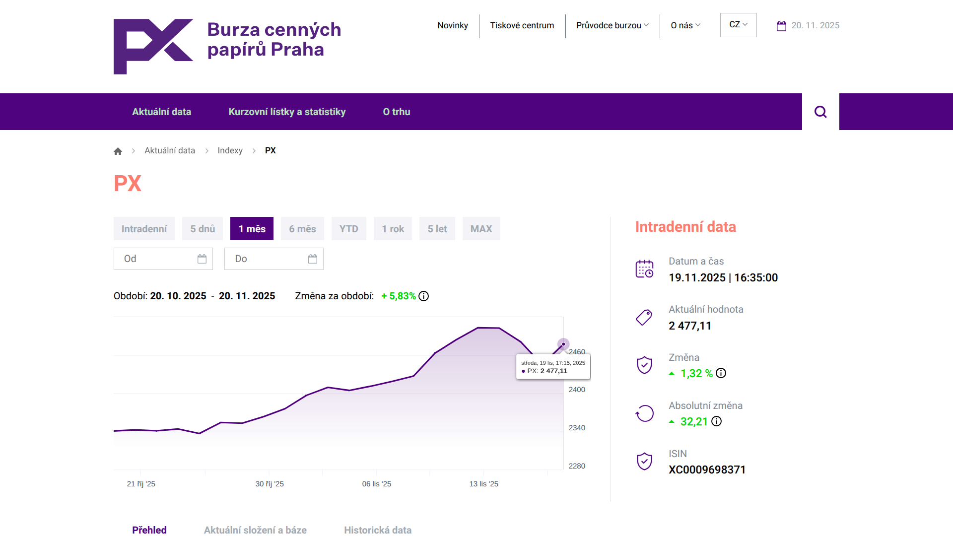
Task: Select the 5 let chart range
Action: pos(437,229)
